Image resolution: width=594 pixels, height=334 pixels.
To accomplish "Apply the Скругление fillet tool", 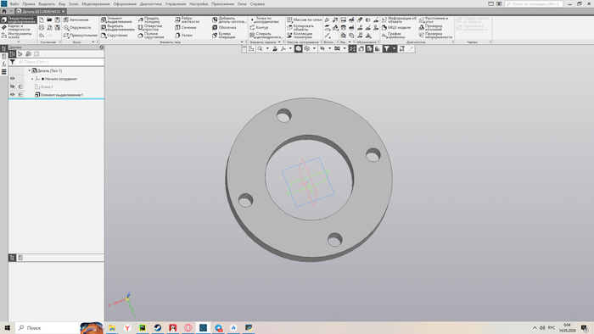I will point(114,35).
